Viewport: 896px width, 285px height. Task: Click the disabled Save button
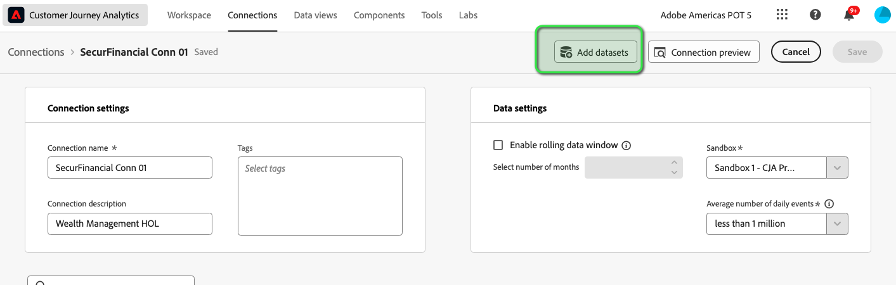tap(857, 52)
